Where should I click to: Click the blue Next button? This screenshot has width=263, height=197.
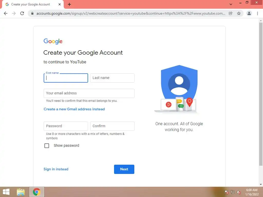124,169
